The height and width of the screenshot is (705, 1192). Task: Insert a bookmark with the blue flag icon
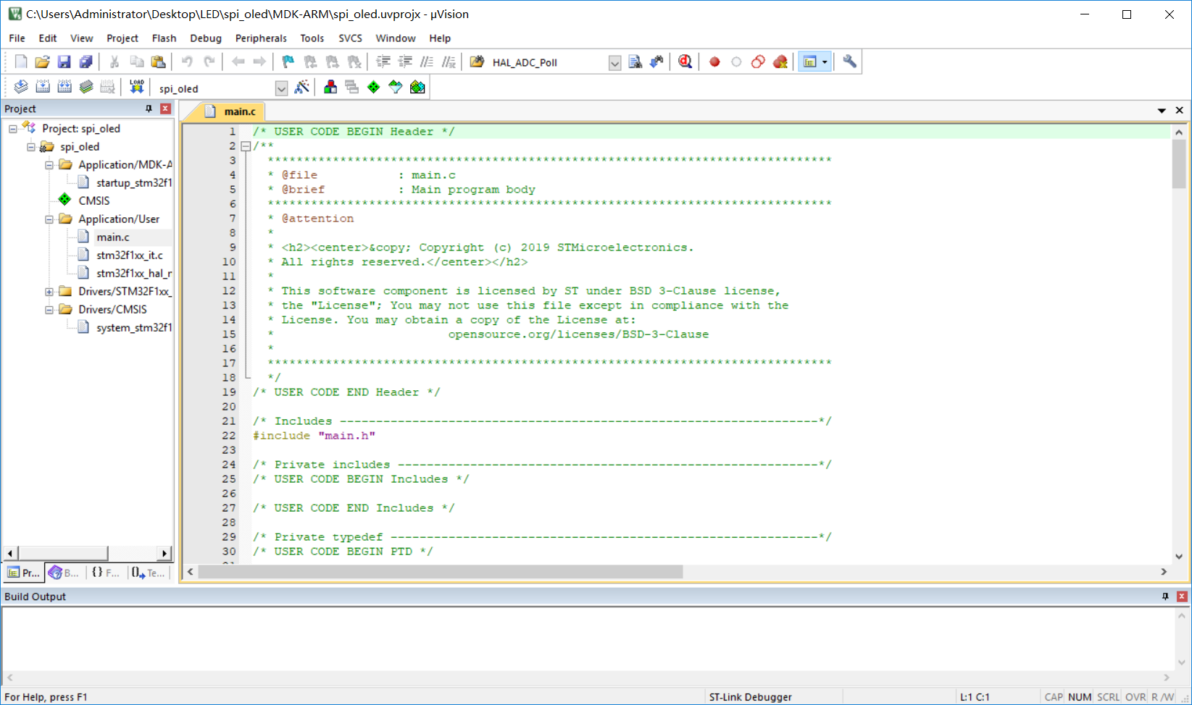coord(288,62)
